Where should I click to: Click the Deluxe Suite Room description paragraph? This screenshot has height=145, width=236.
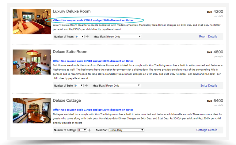pos(138,72)
